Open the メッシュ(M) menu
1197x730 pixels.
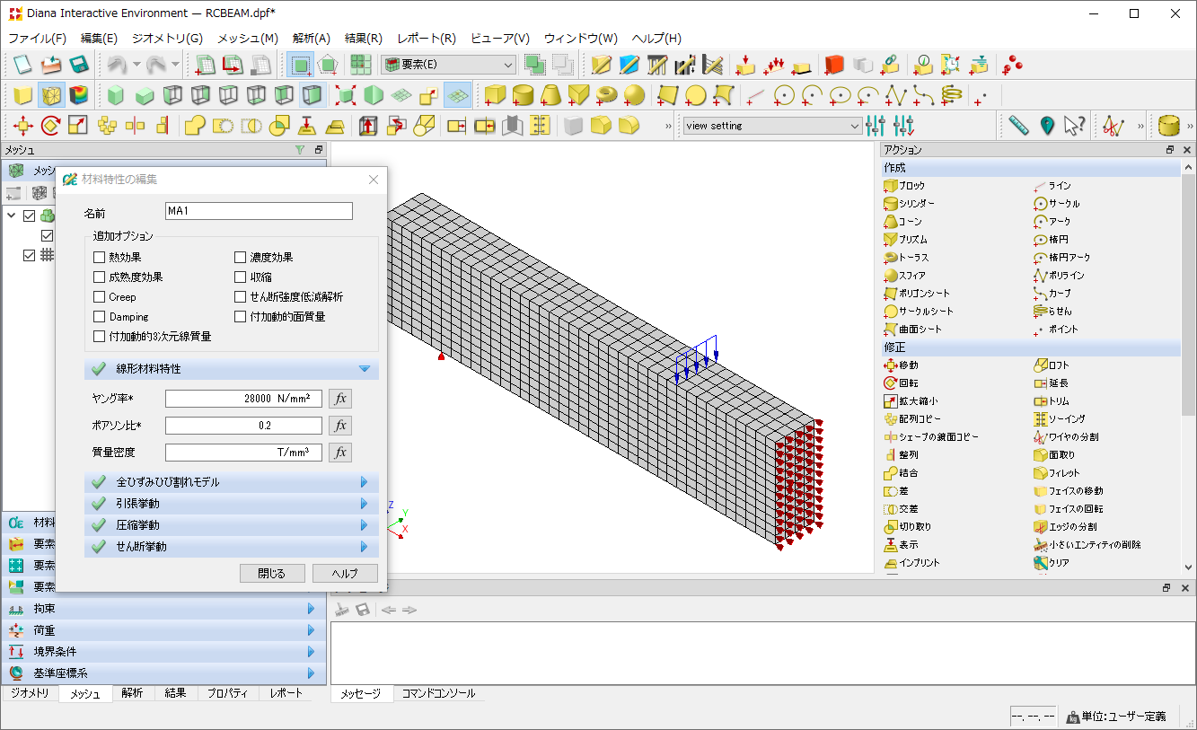247,39
